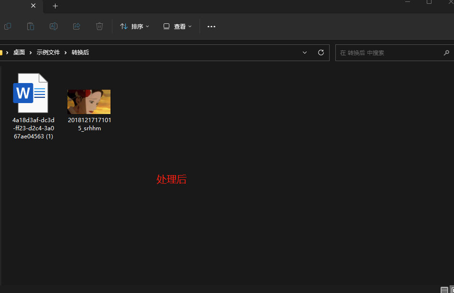Screen dimensions: 454x293
Task: Open the See more ... menu
Action: click(x=211, y=26)
